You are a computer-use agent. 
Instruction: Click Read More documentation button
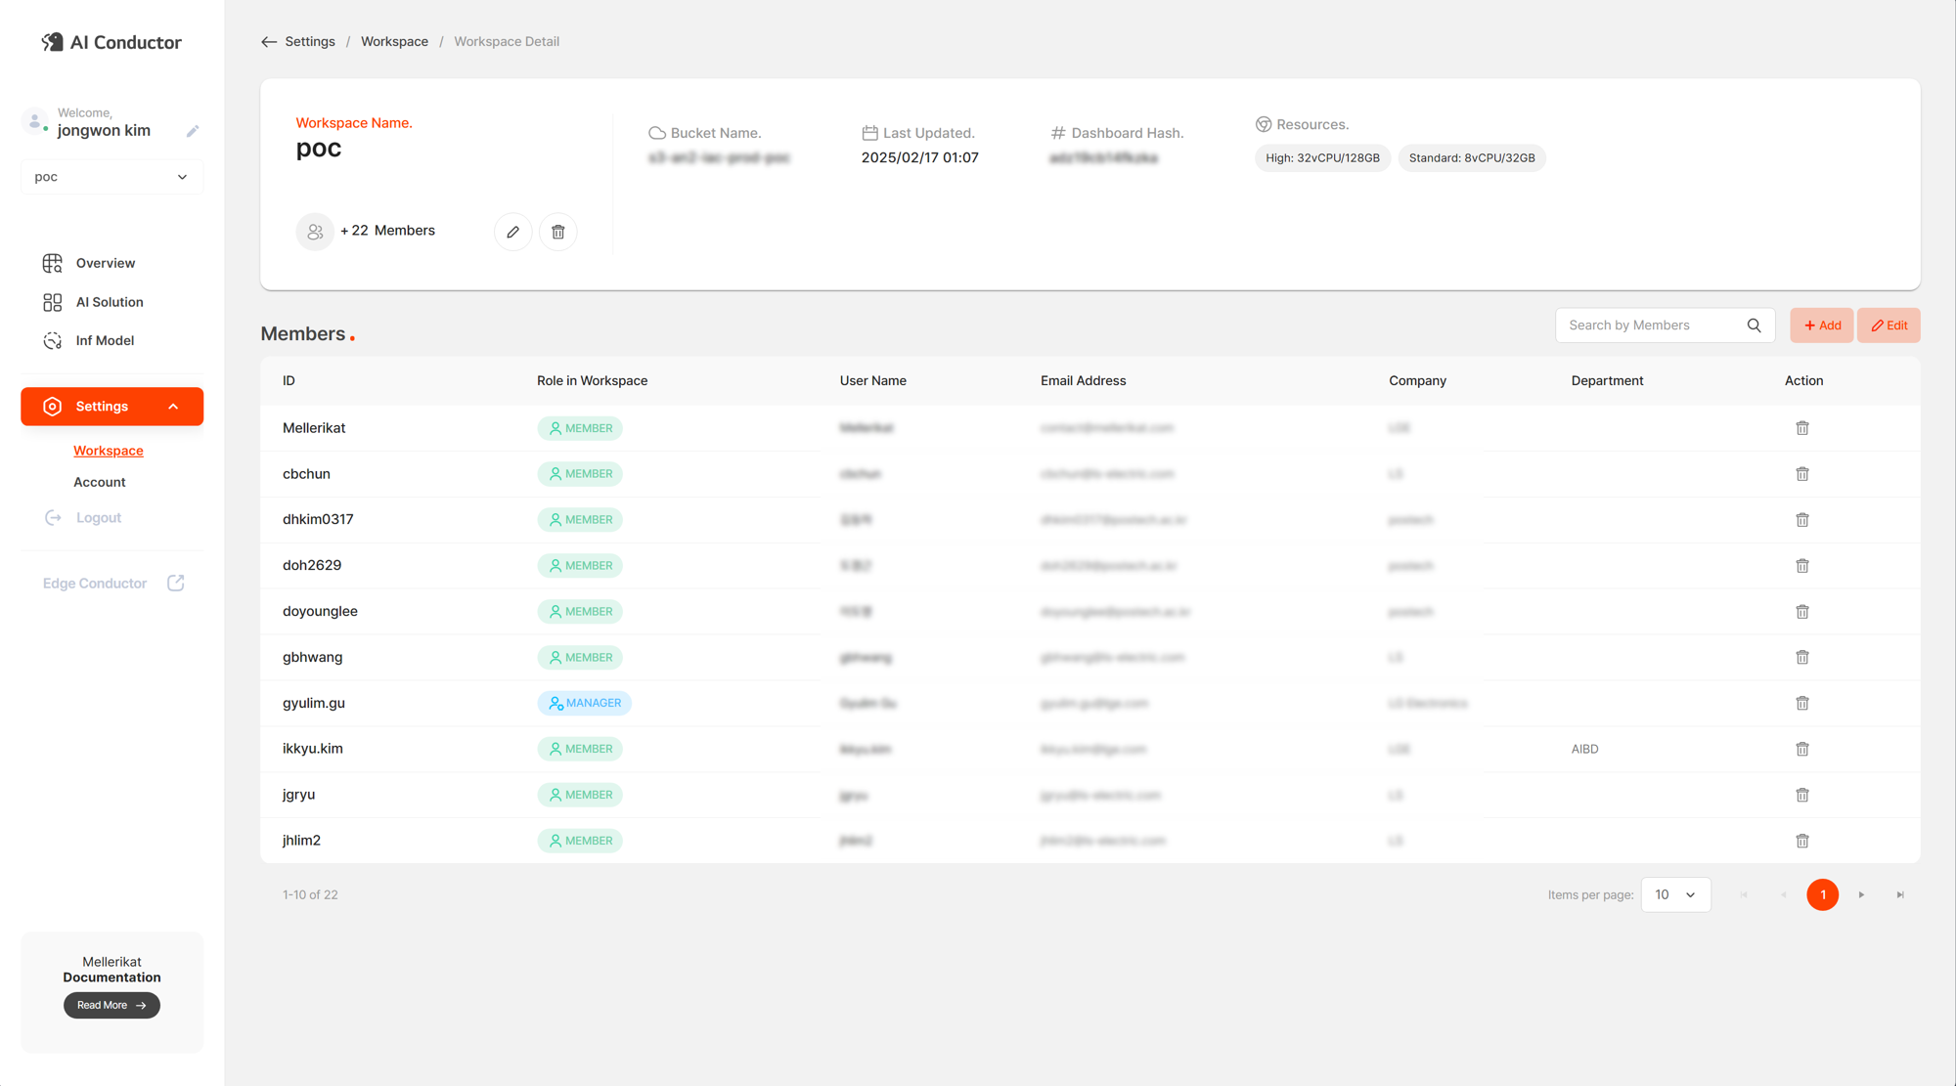coord(111,1005)
